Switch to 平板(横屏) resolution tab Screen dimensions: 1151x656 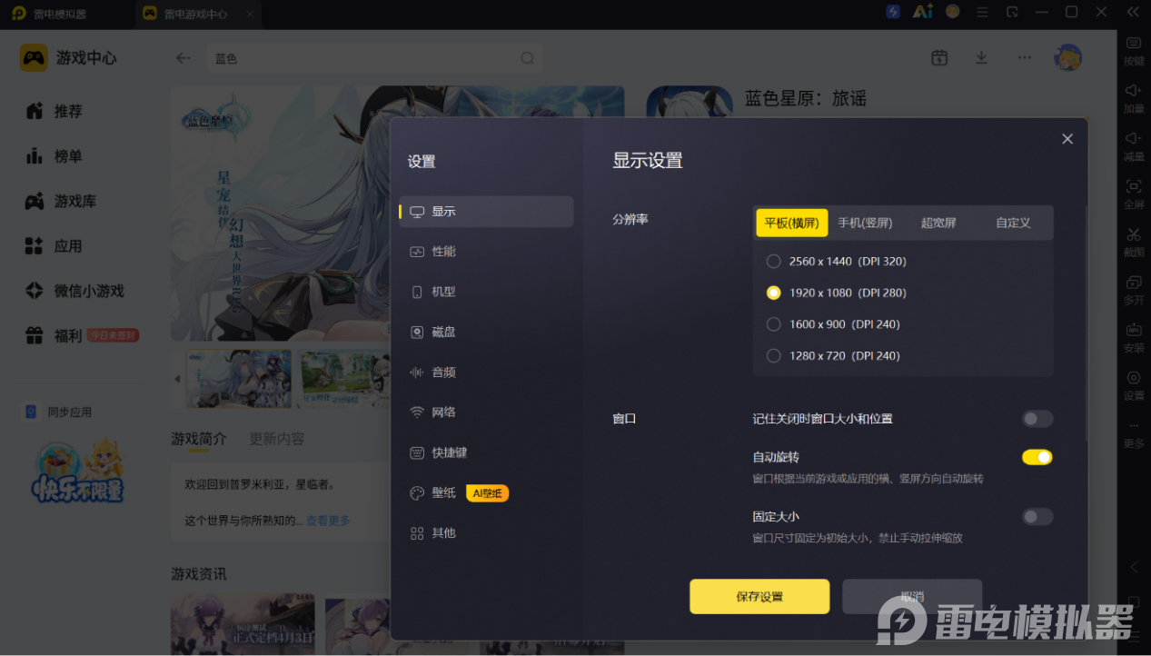pyautogui.click(x=792, y=223)
